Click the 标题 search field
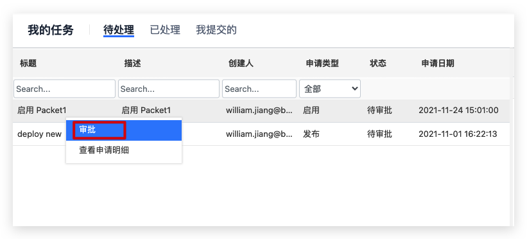The image size is (527, 239). (x=65, y=89)
